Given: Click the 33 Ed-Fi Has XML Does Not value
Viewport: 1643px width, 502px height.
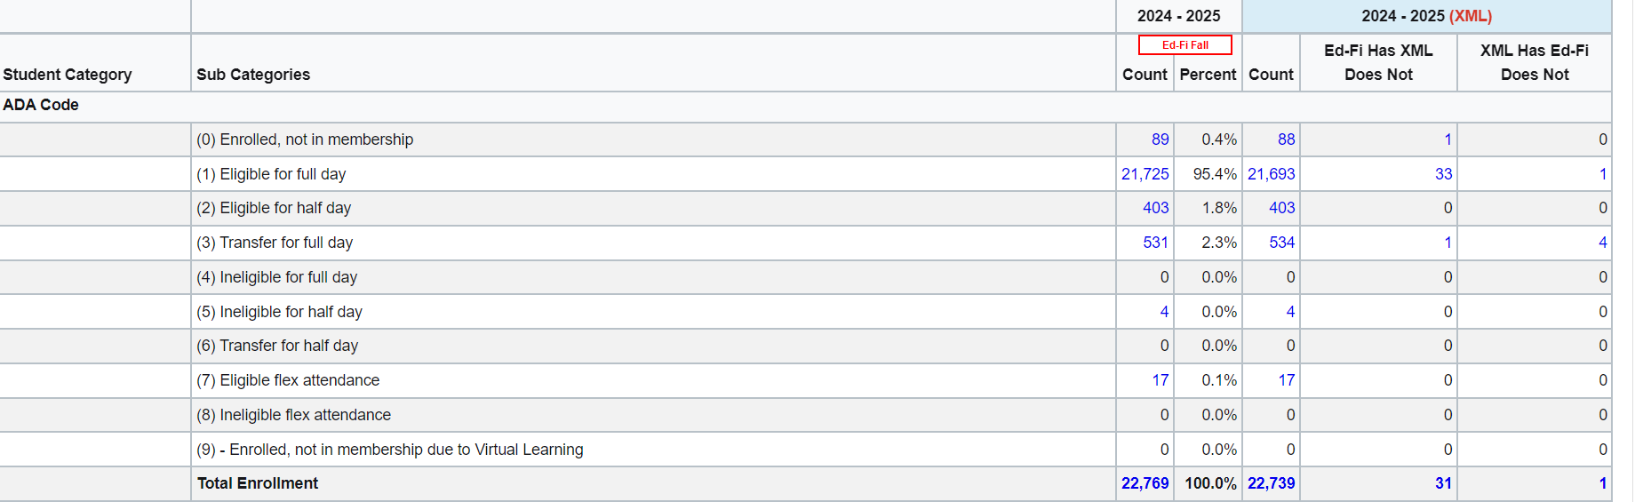Looking at the screenshot, I should [x=1443, y=174].
